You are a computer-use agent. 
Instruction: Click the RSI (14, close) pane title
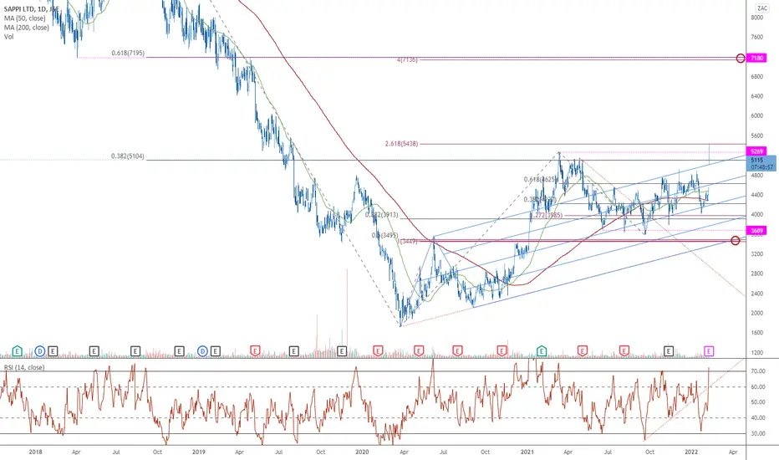tap(24, 367)
